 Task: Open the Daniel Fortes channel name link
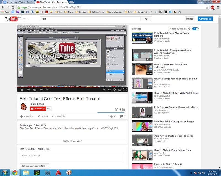[x=37, y=104]
